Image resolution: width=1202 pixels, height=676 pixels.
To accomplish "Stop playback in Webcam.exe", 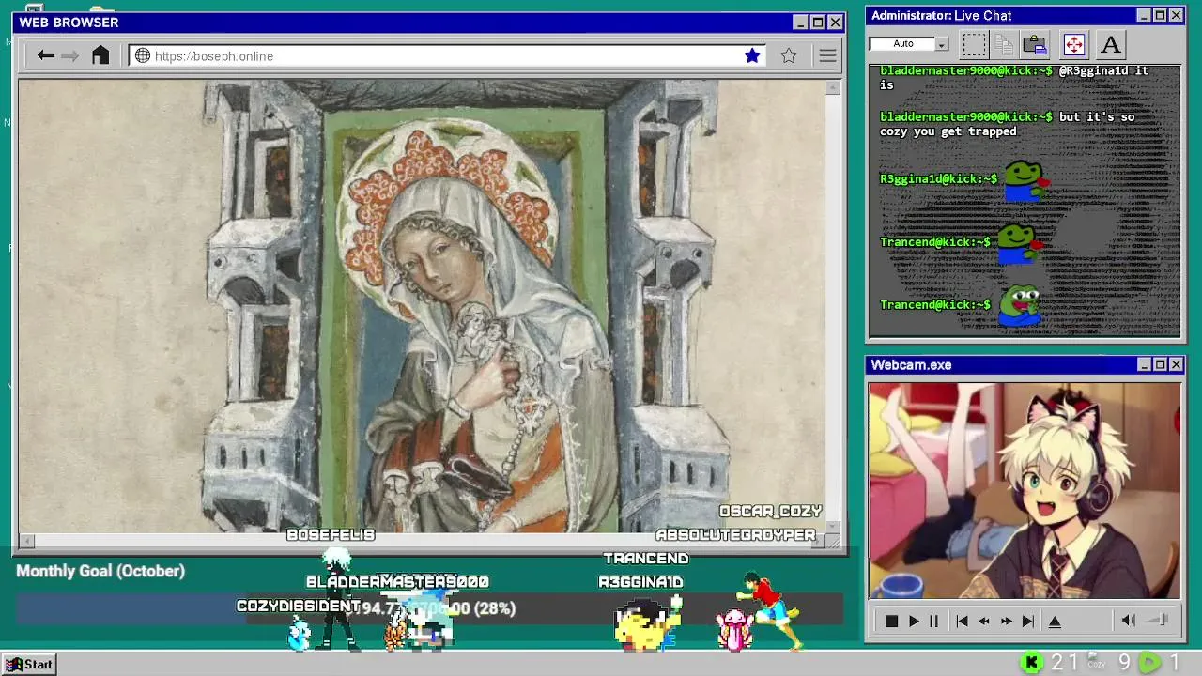I will 891,621.
